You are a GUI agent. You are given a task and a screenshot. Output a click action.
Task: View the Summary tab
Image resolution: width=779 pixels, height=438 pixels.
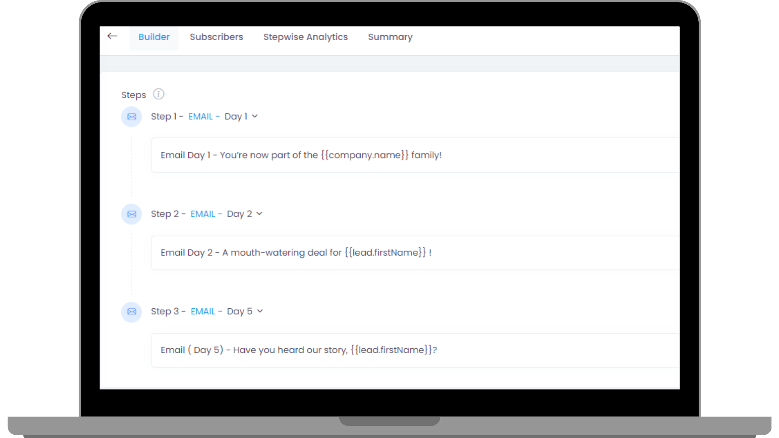click(x=390, y=37)
